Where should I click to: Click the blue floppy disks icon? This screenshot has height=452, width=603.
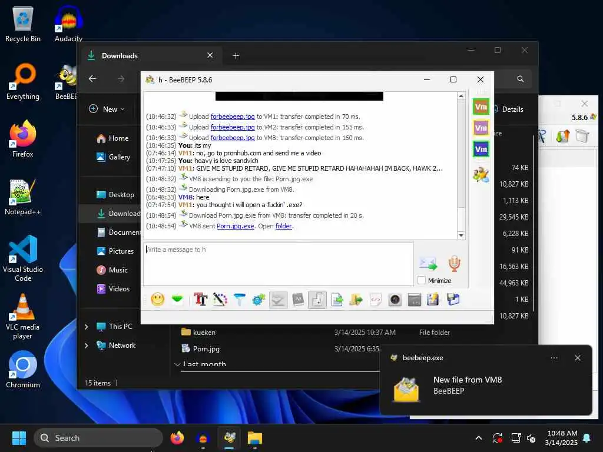(x=453, y=300)
